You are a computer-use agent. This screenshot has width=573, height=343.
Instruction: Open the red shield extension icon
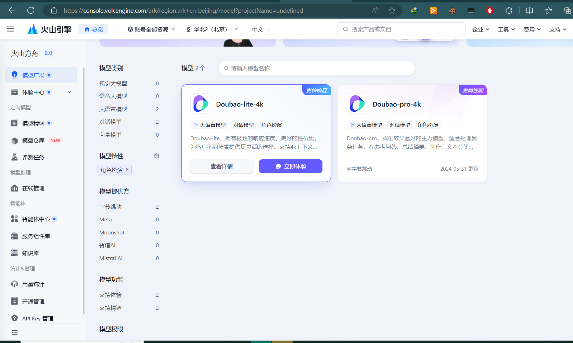(x=490, y=11)
